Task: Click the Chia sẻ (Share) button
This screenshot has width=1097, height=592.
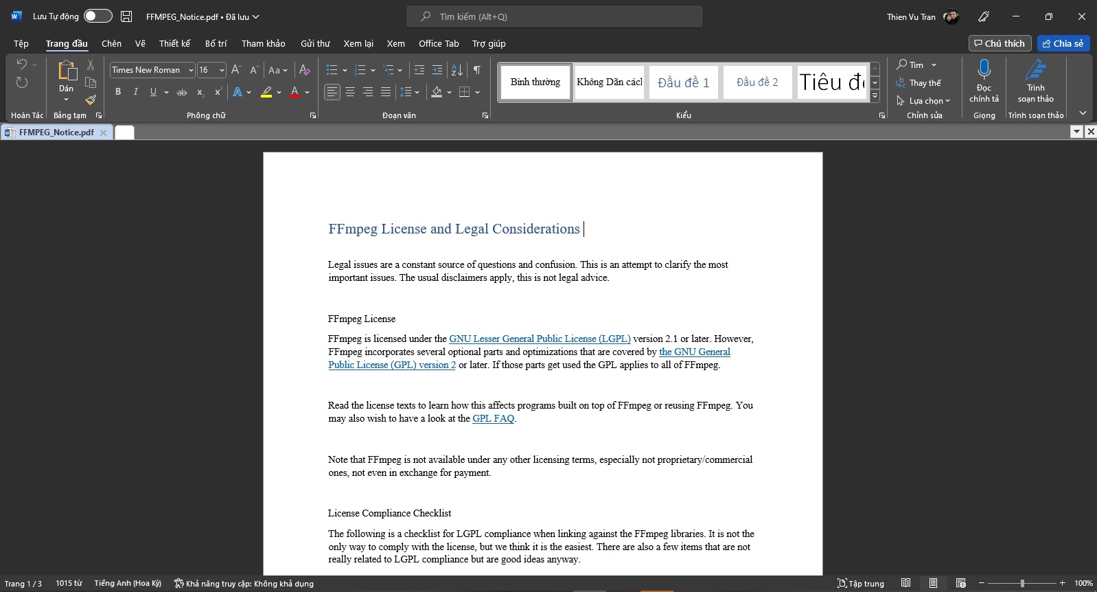Action: [1063, 43]
